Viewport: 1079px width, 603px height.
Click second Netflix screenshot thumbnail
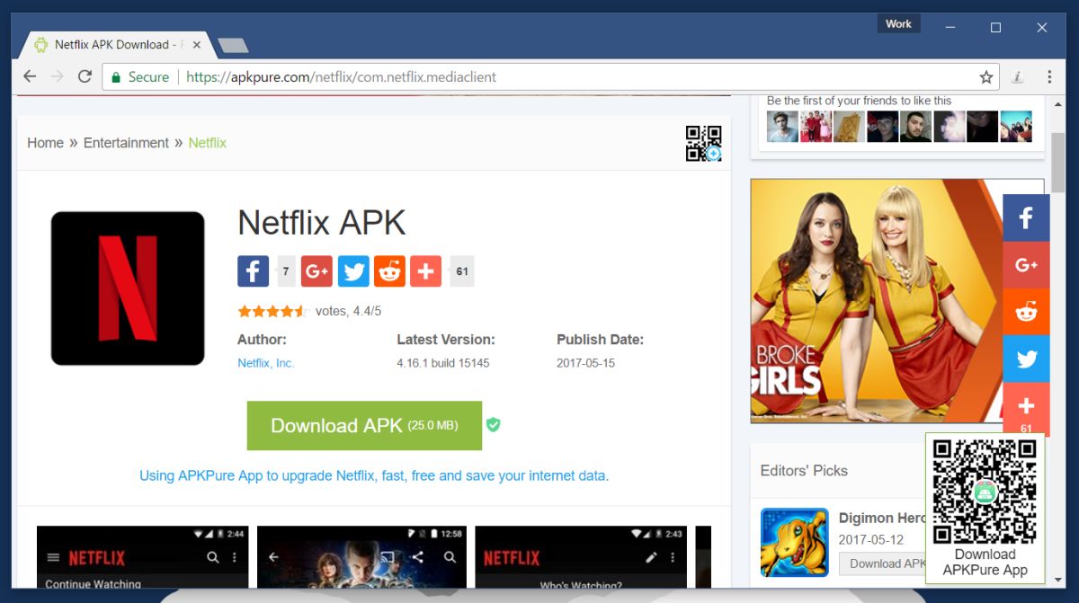click(361, 558)
